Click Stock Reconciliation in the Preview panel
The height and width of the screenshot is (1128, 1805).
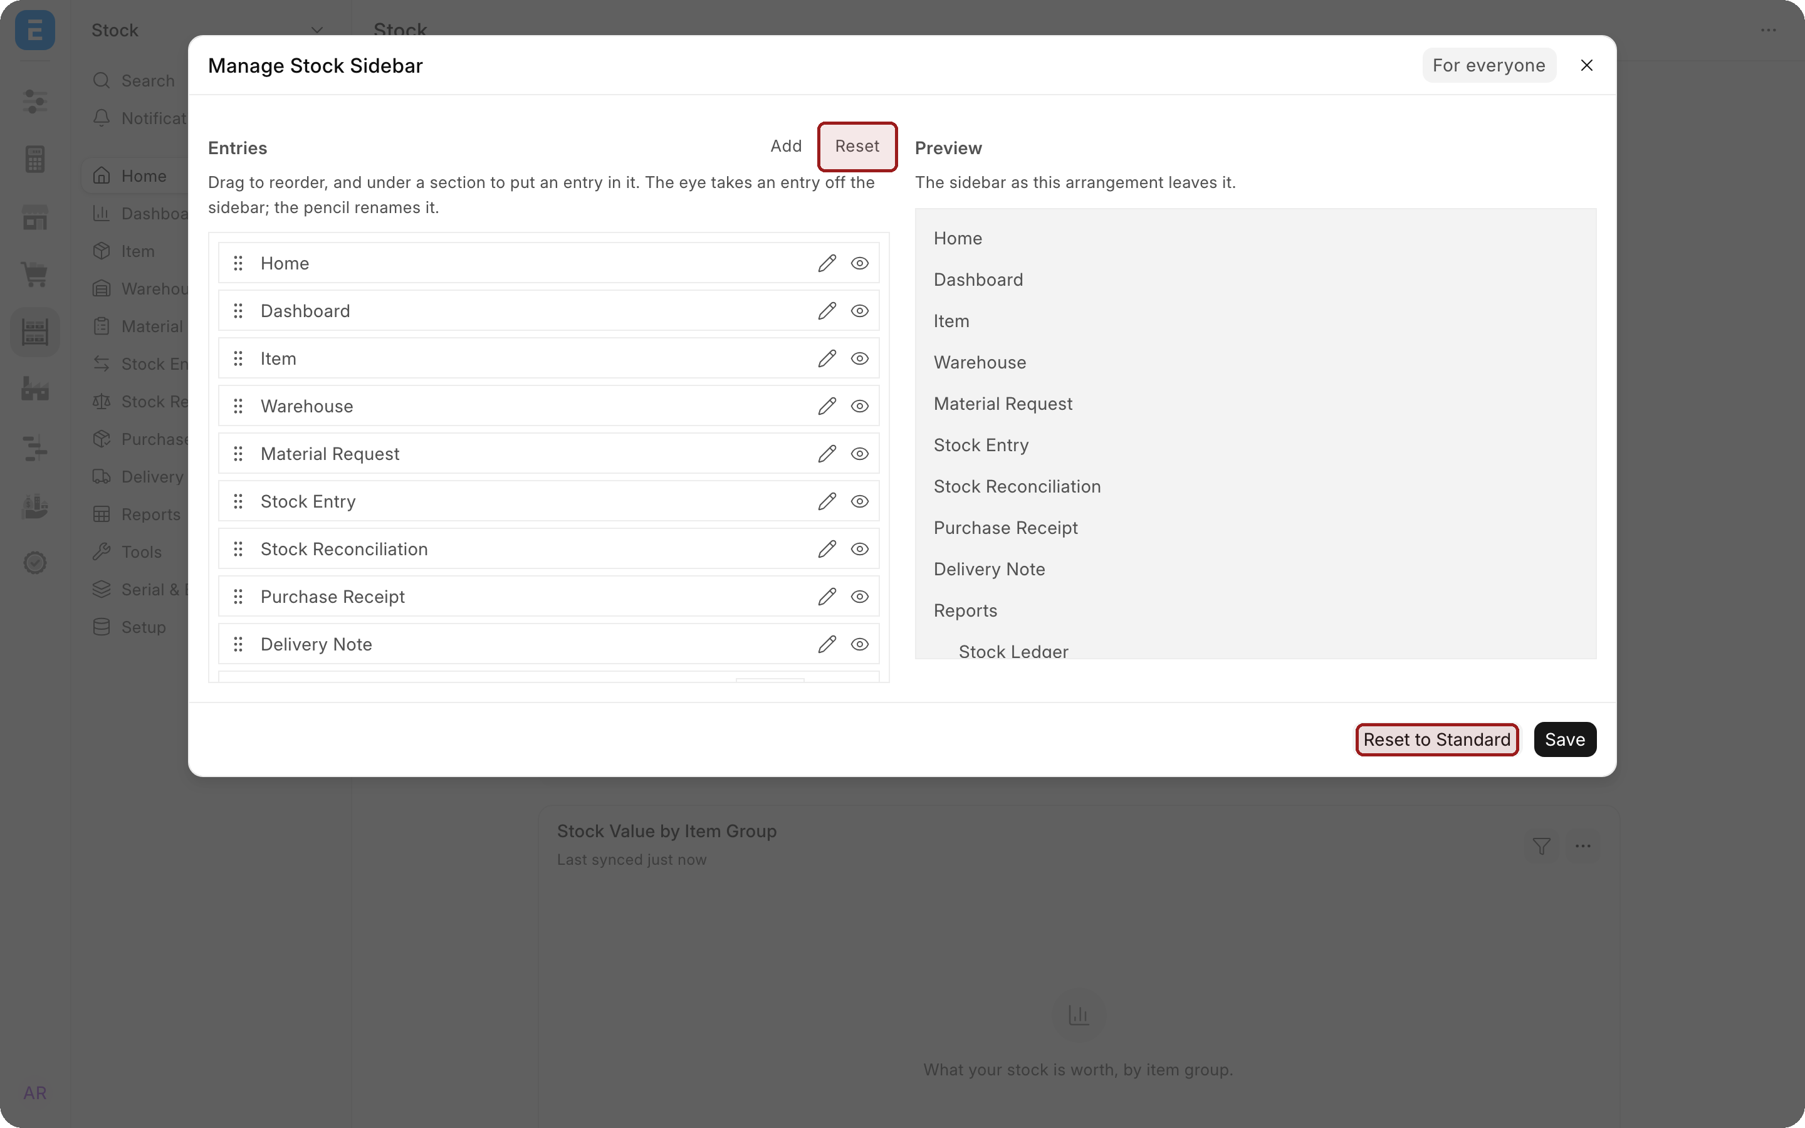click(1017, 486)
